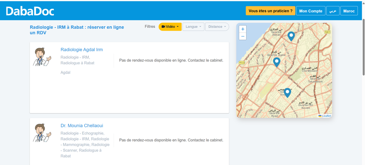
Task: Open Radiologie Agdal Irm profile link
Action: [82, 50]
